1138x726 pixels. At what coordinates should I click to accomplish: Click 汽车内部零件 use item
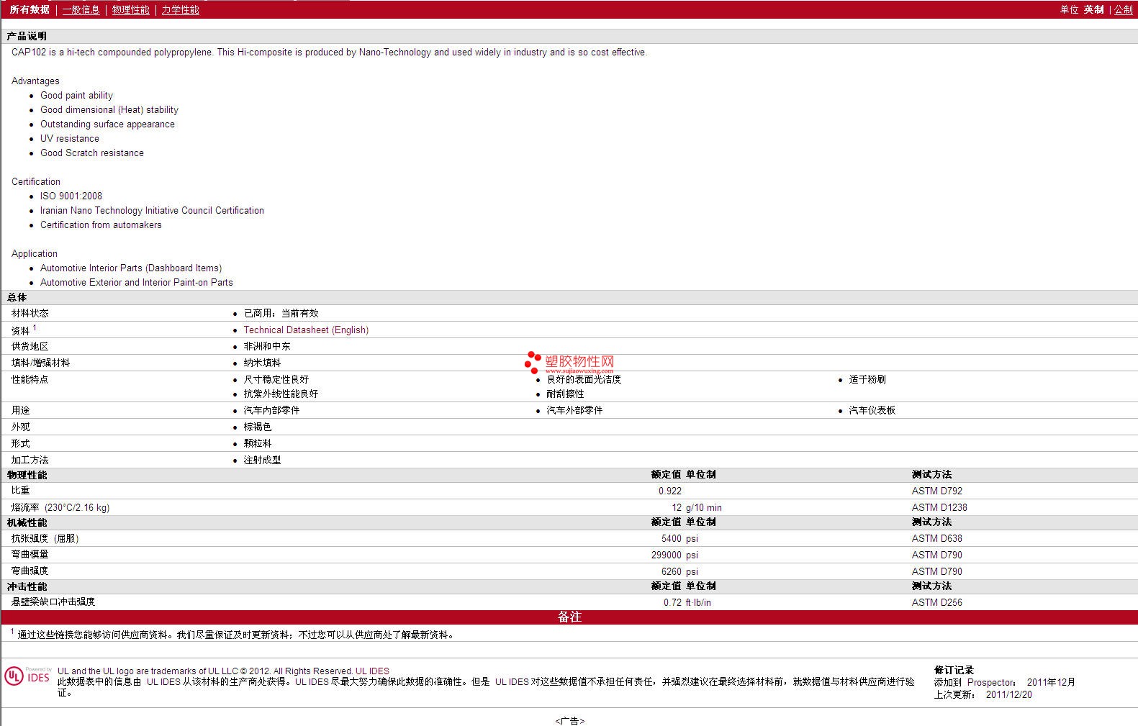click(271, 410)
